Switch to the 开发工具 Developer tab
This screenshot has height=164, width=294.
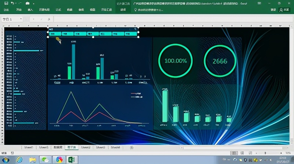click(x=107, y=10)
